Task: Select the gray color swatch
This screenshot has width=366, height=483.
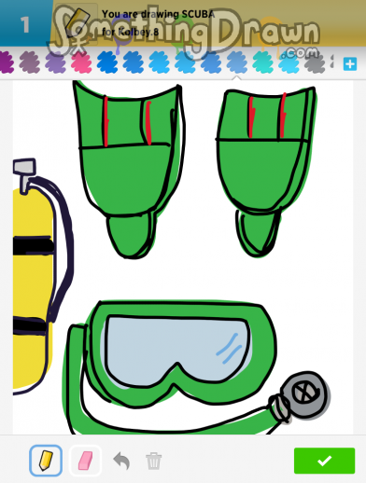Action: [315, 62]
